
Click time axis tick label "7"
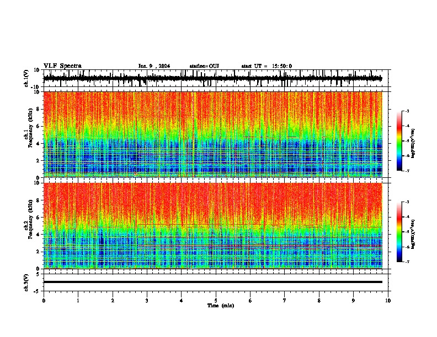[285, 301]
